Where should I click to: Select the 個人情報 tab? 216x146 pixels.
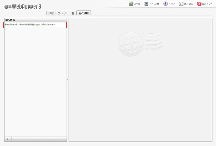coord(83,13)
